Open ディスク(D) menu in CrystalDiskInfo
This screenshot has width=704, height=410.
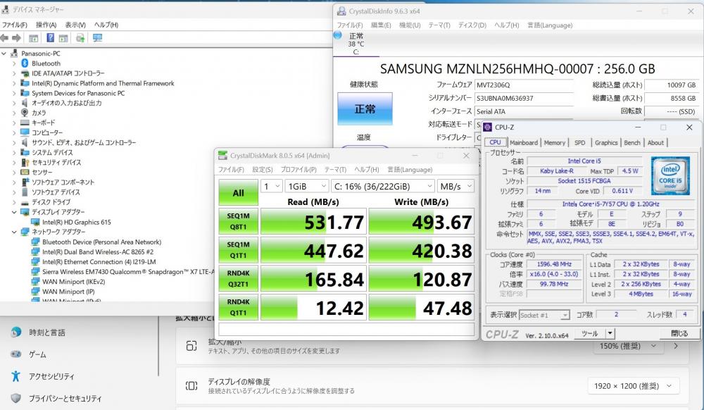coord(472,25)
